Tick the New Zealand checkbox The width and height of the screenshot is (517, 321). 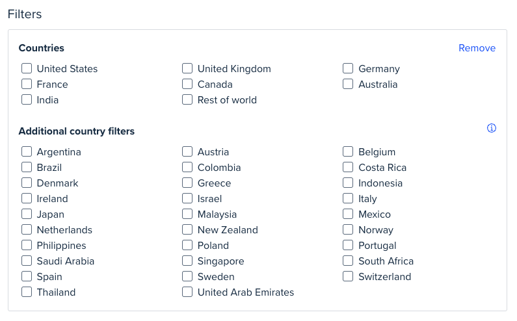(187, 229)
